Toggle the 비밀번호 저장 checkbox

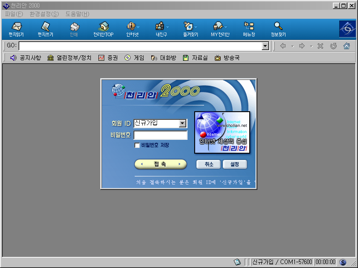point(137,145)
